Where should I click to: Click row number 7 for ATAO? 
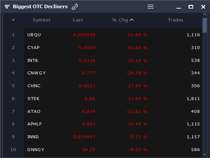(13, 112)
